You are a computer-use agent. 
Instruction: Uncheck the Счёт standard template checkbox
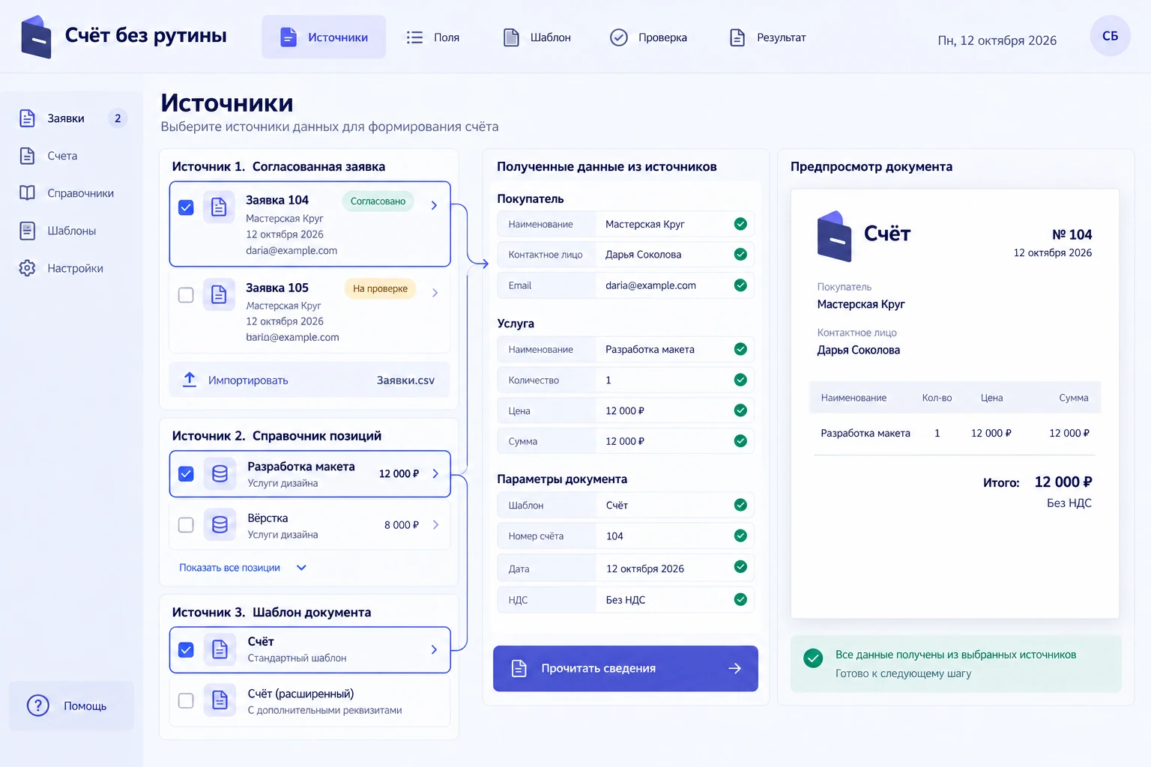[x=186, y=649]
